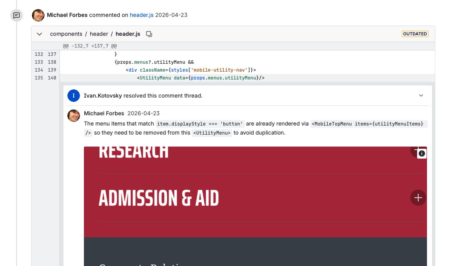
Task: Click header.js in the breadcrumb path
Action: click(x=128, y=34)
